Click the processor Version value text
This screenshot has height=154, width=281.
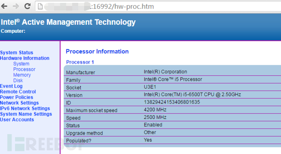(x=192, y=94)
